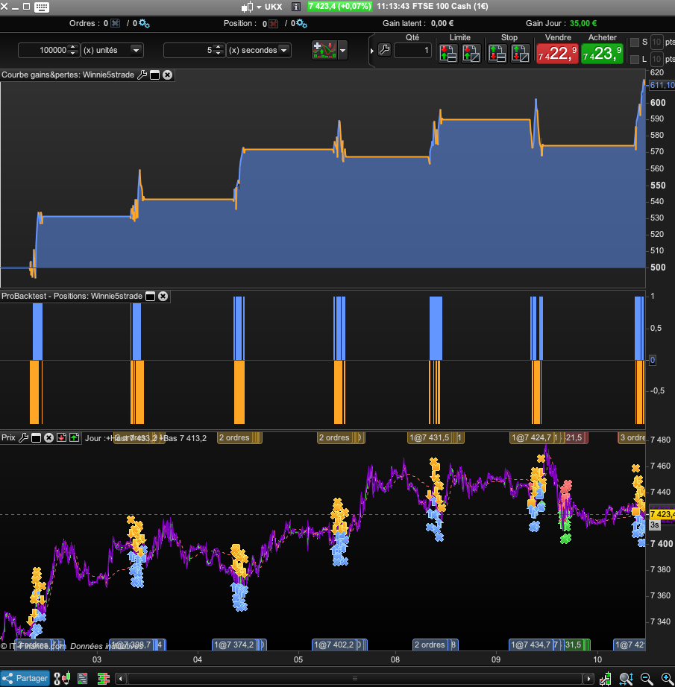675x687 pixels.
Task: Click the vertical zoom magnifier icon
Action: tap(626, 679)
